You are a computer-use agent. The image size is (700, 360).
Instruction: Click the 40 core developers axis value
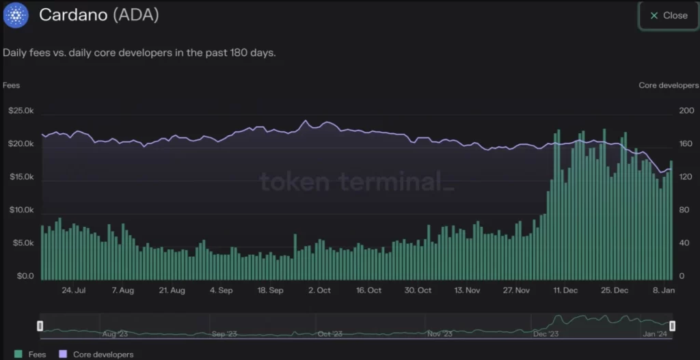point(684,243)
